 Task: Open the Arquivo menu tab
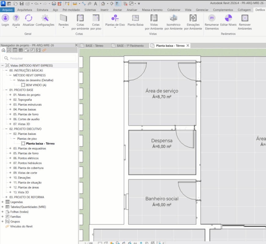7,10
